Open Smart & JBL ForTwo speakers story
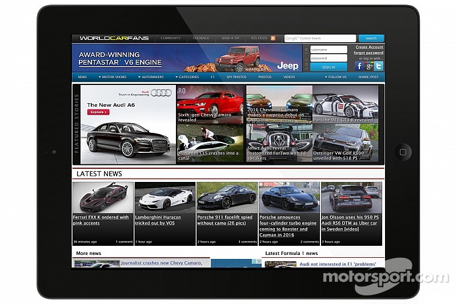This screenshot has height=304, width=457. pyautogui.click(x=279, y=143)
